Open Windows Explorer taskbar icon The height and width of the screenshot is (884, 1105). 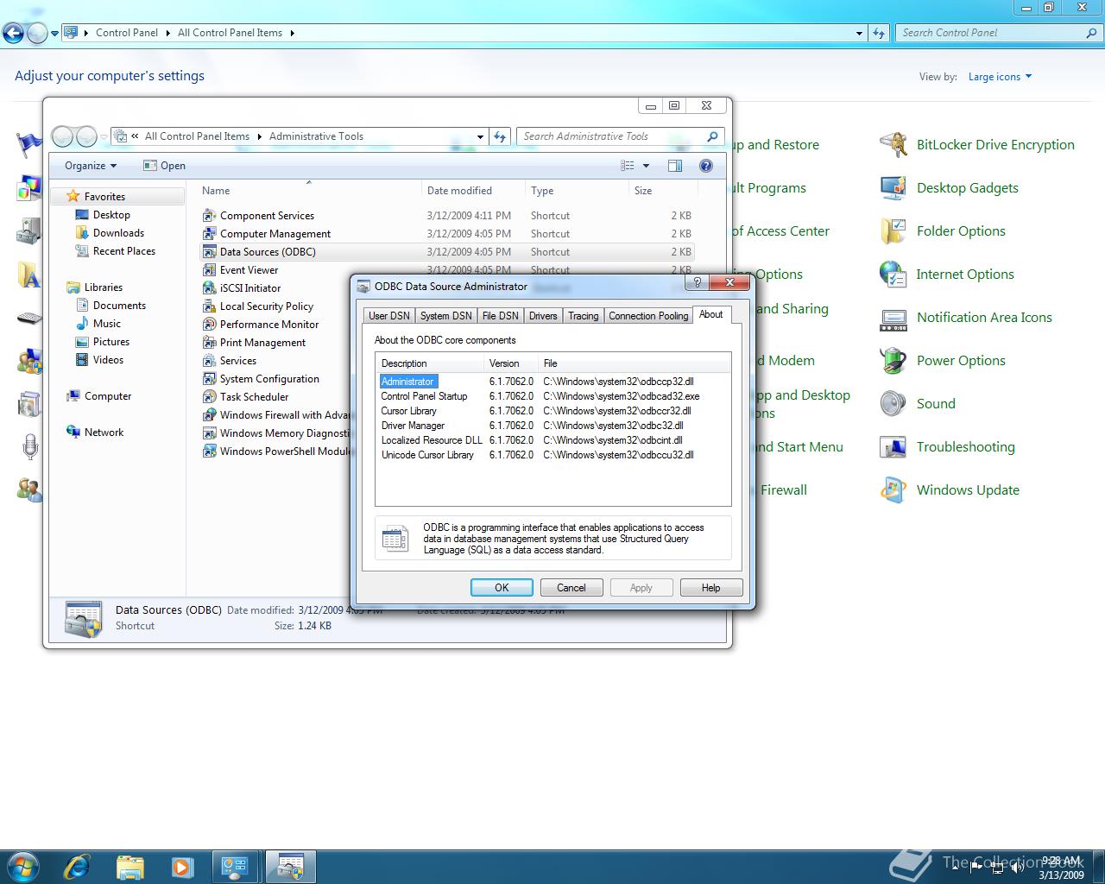[129, 866]
